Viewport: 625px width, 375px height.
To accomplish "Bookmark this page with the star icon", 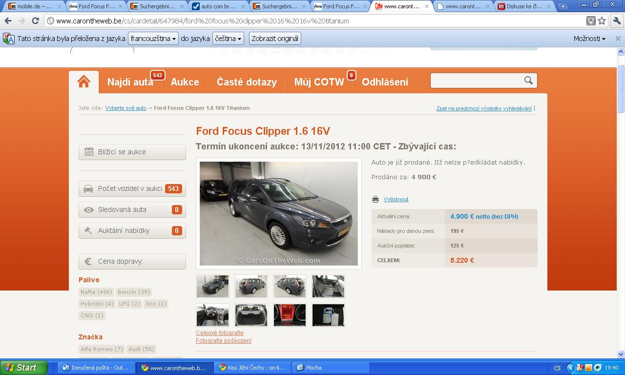I will tap(602, 21).
